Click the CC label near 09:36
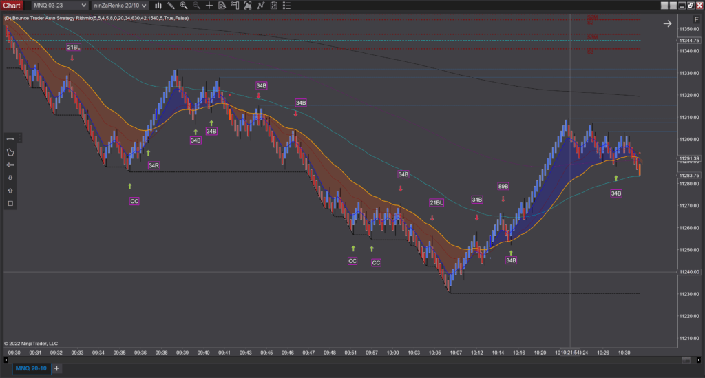Viewport: 705px width, 378px height. 134,201
